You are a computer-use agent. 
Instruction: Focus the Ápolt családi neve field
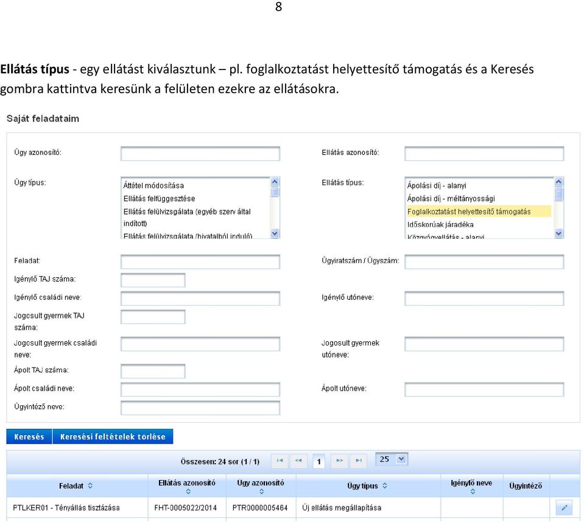200,389
